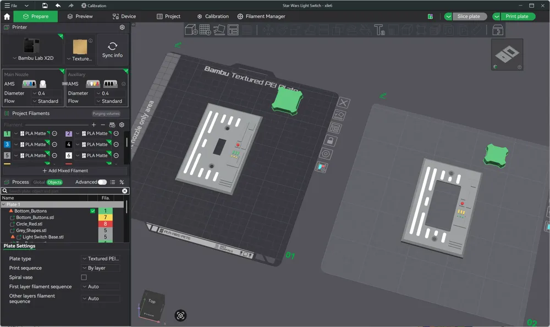Switch process scope to Objects
Image resolution: width=550 pixels, height=327 pixels.
54,182
